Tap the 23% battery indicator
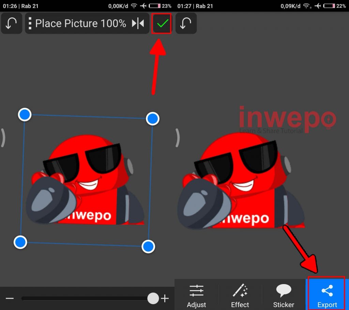This screenshot has height=310, width=349. coord(160,6)
